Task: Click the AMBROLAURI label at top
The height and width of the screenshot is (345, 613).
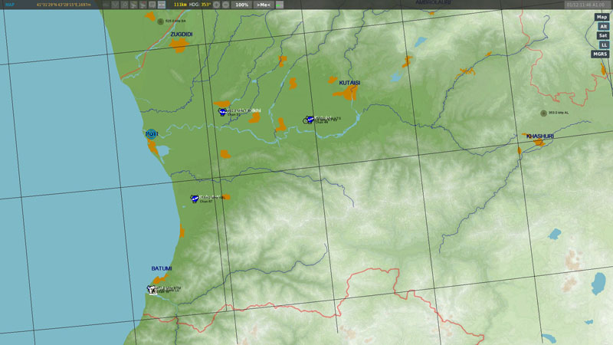Action: coord(433,2)
